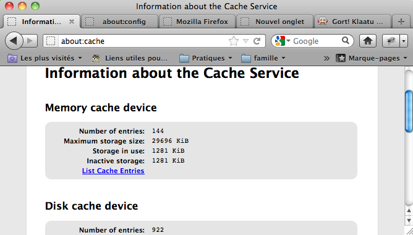Go back with the back arrow button
This screenshot has width=413, height=235.
[x=14, y=41]
